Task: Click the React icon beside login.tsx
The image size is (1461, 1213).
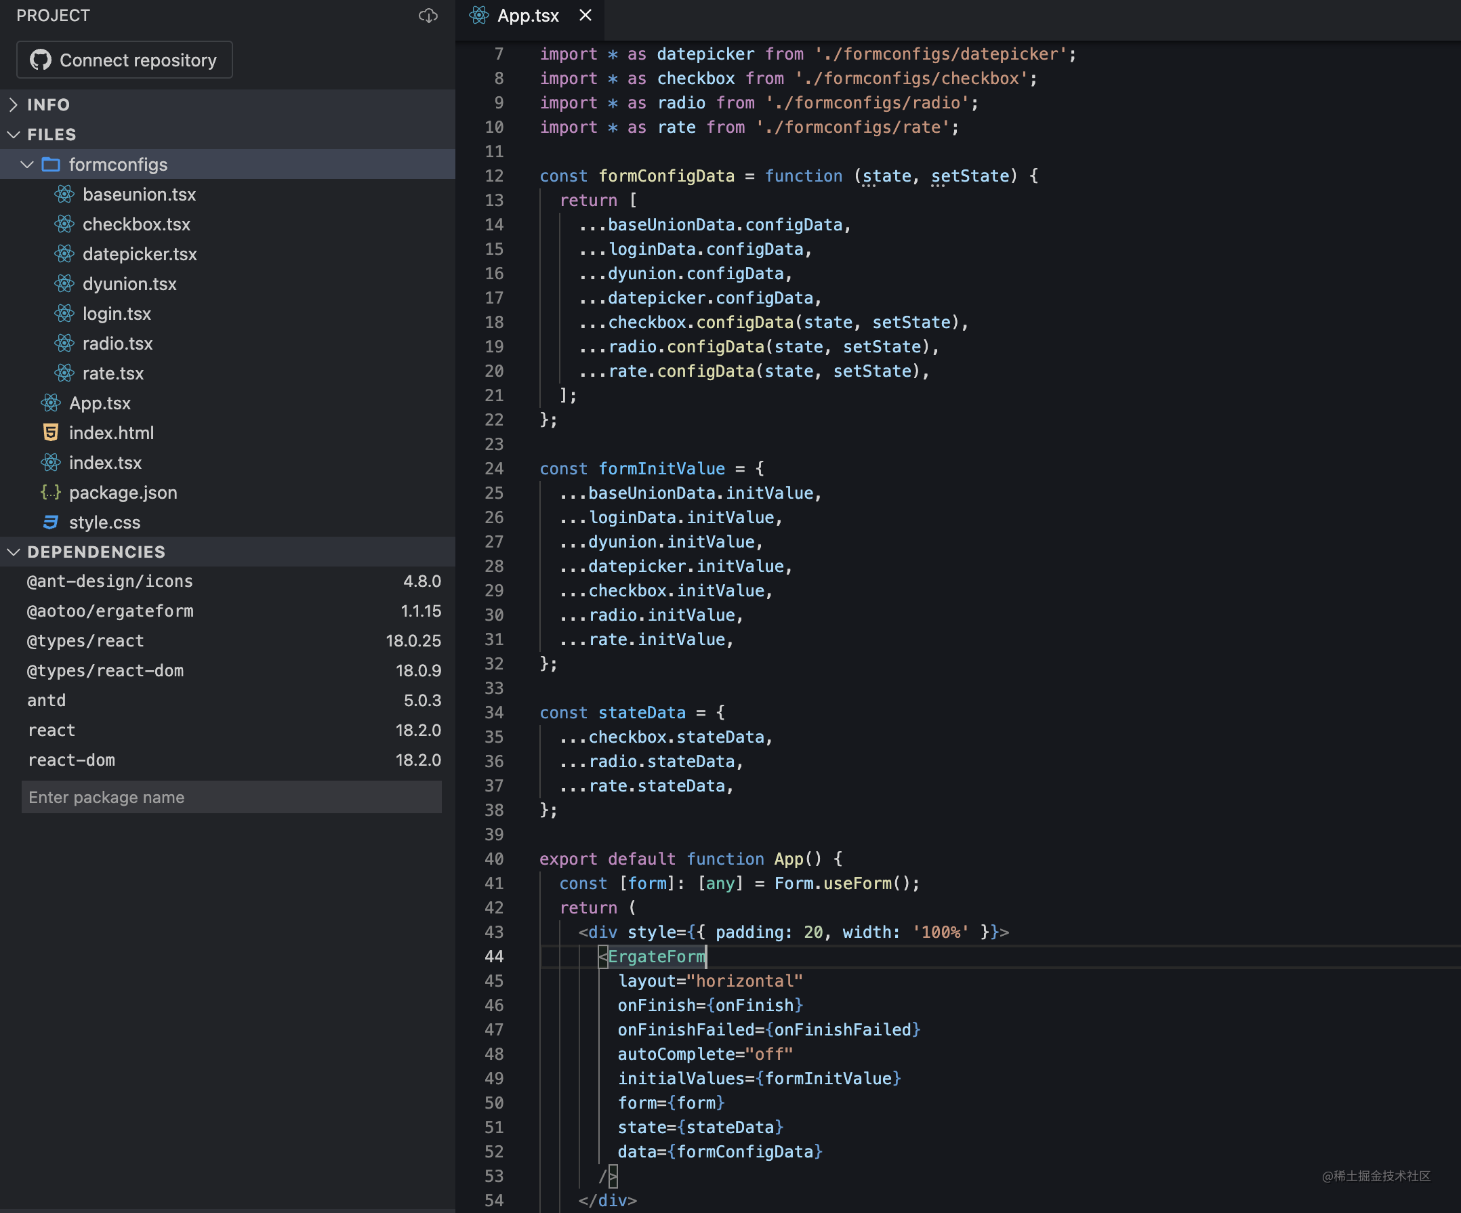Action: [64, 314]
